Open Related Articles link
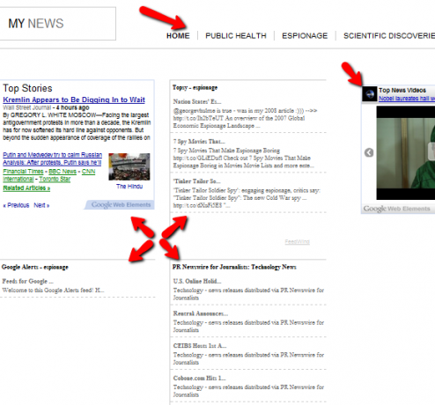The image size is (435, 405). (26, 188)
